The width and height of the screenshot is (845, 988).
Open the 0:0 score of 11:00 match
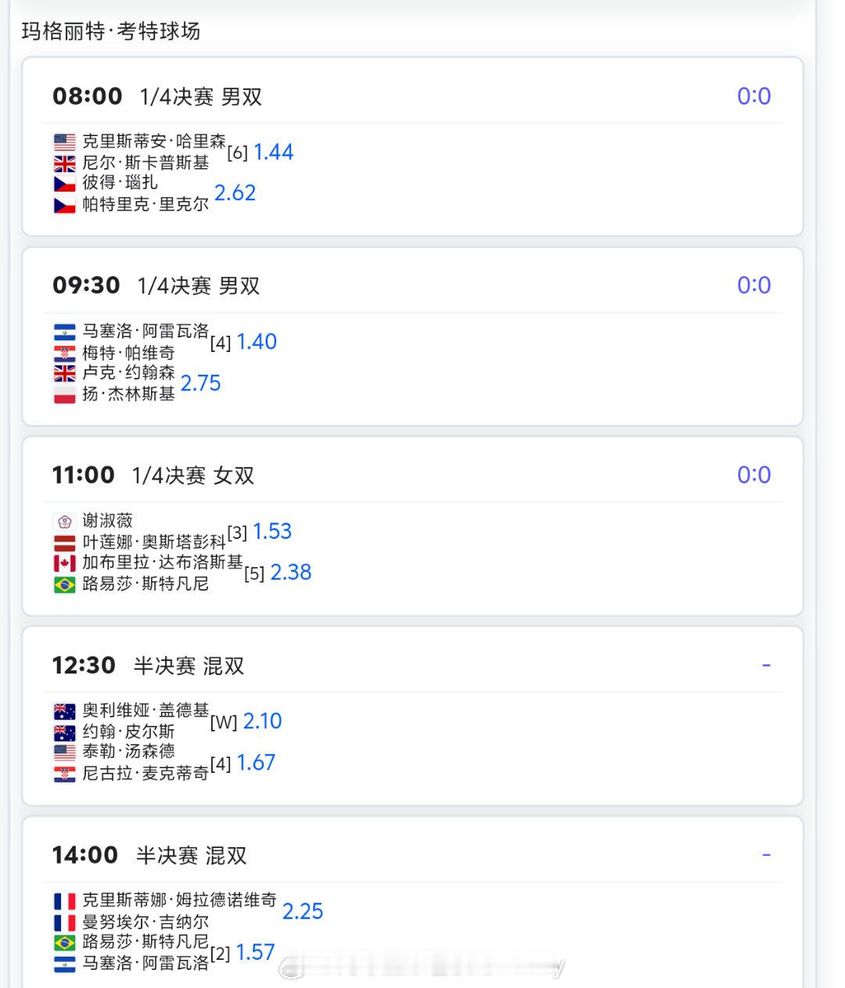tap(753, 475)
